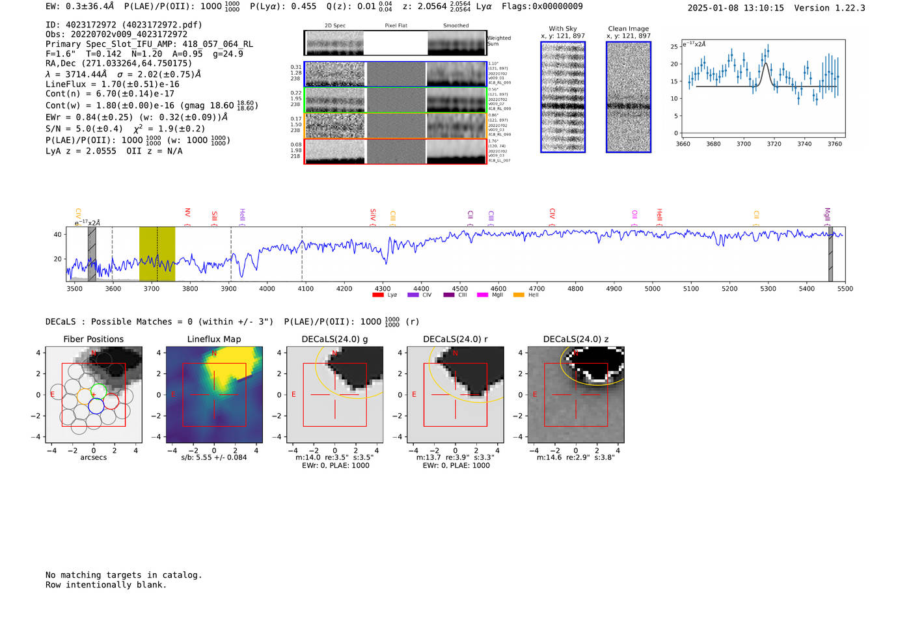
Task: Click the SiIV line marker above spectrum
Action: click(373, 216)
